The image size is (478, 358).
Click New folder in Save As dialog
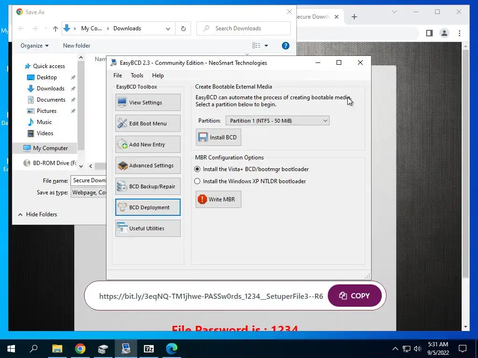pos(77,46)
